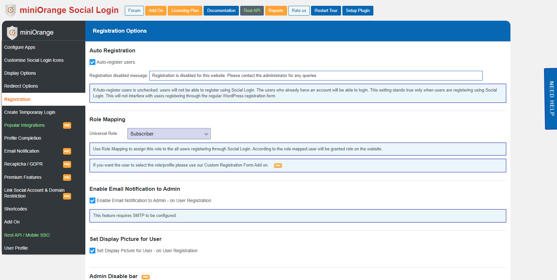This screenshot has height=280, width=557.
Task: Click PRO badge after Custom Registration Form note
Action: pos(278,166)
